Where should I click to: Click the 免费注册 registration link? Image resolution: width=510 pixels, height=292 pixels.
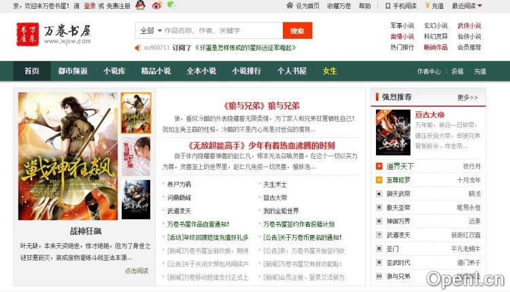tap(118, 5)
